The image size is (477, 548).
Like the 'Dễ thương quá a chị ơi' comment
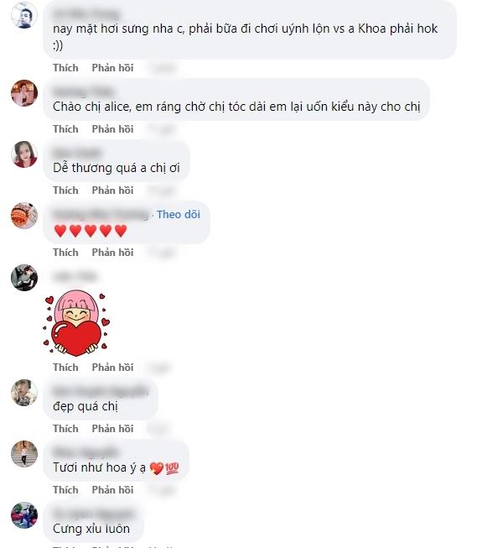click(65, 190)
